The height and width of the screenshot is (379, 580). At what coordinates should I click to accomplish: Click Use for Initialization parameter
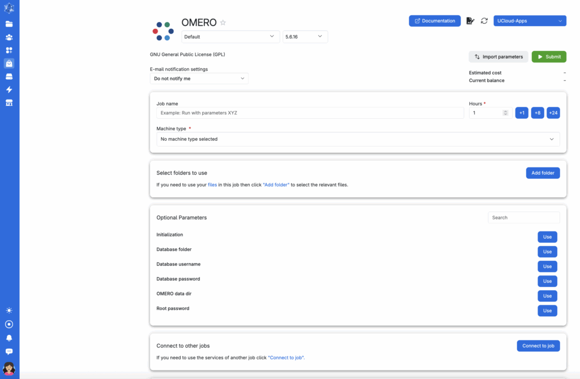(548, 237)
